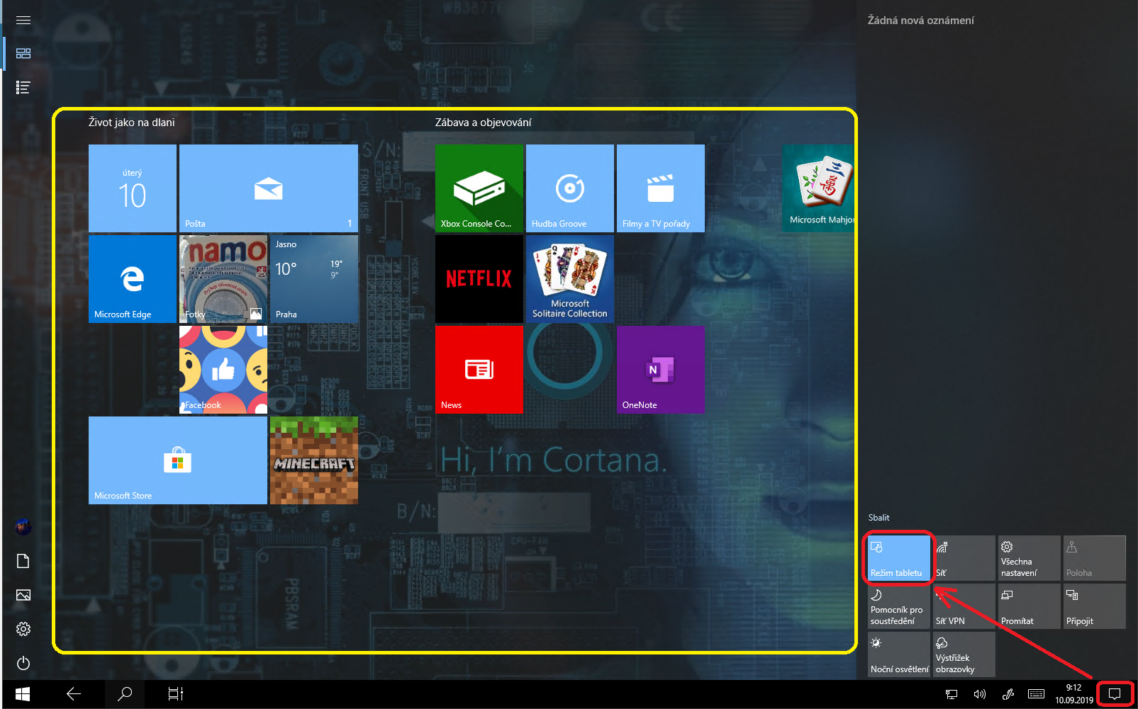Select the Žádná nová oznámení notification text

[x=921, y=21]
